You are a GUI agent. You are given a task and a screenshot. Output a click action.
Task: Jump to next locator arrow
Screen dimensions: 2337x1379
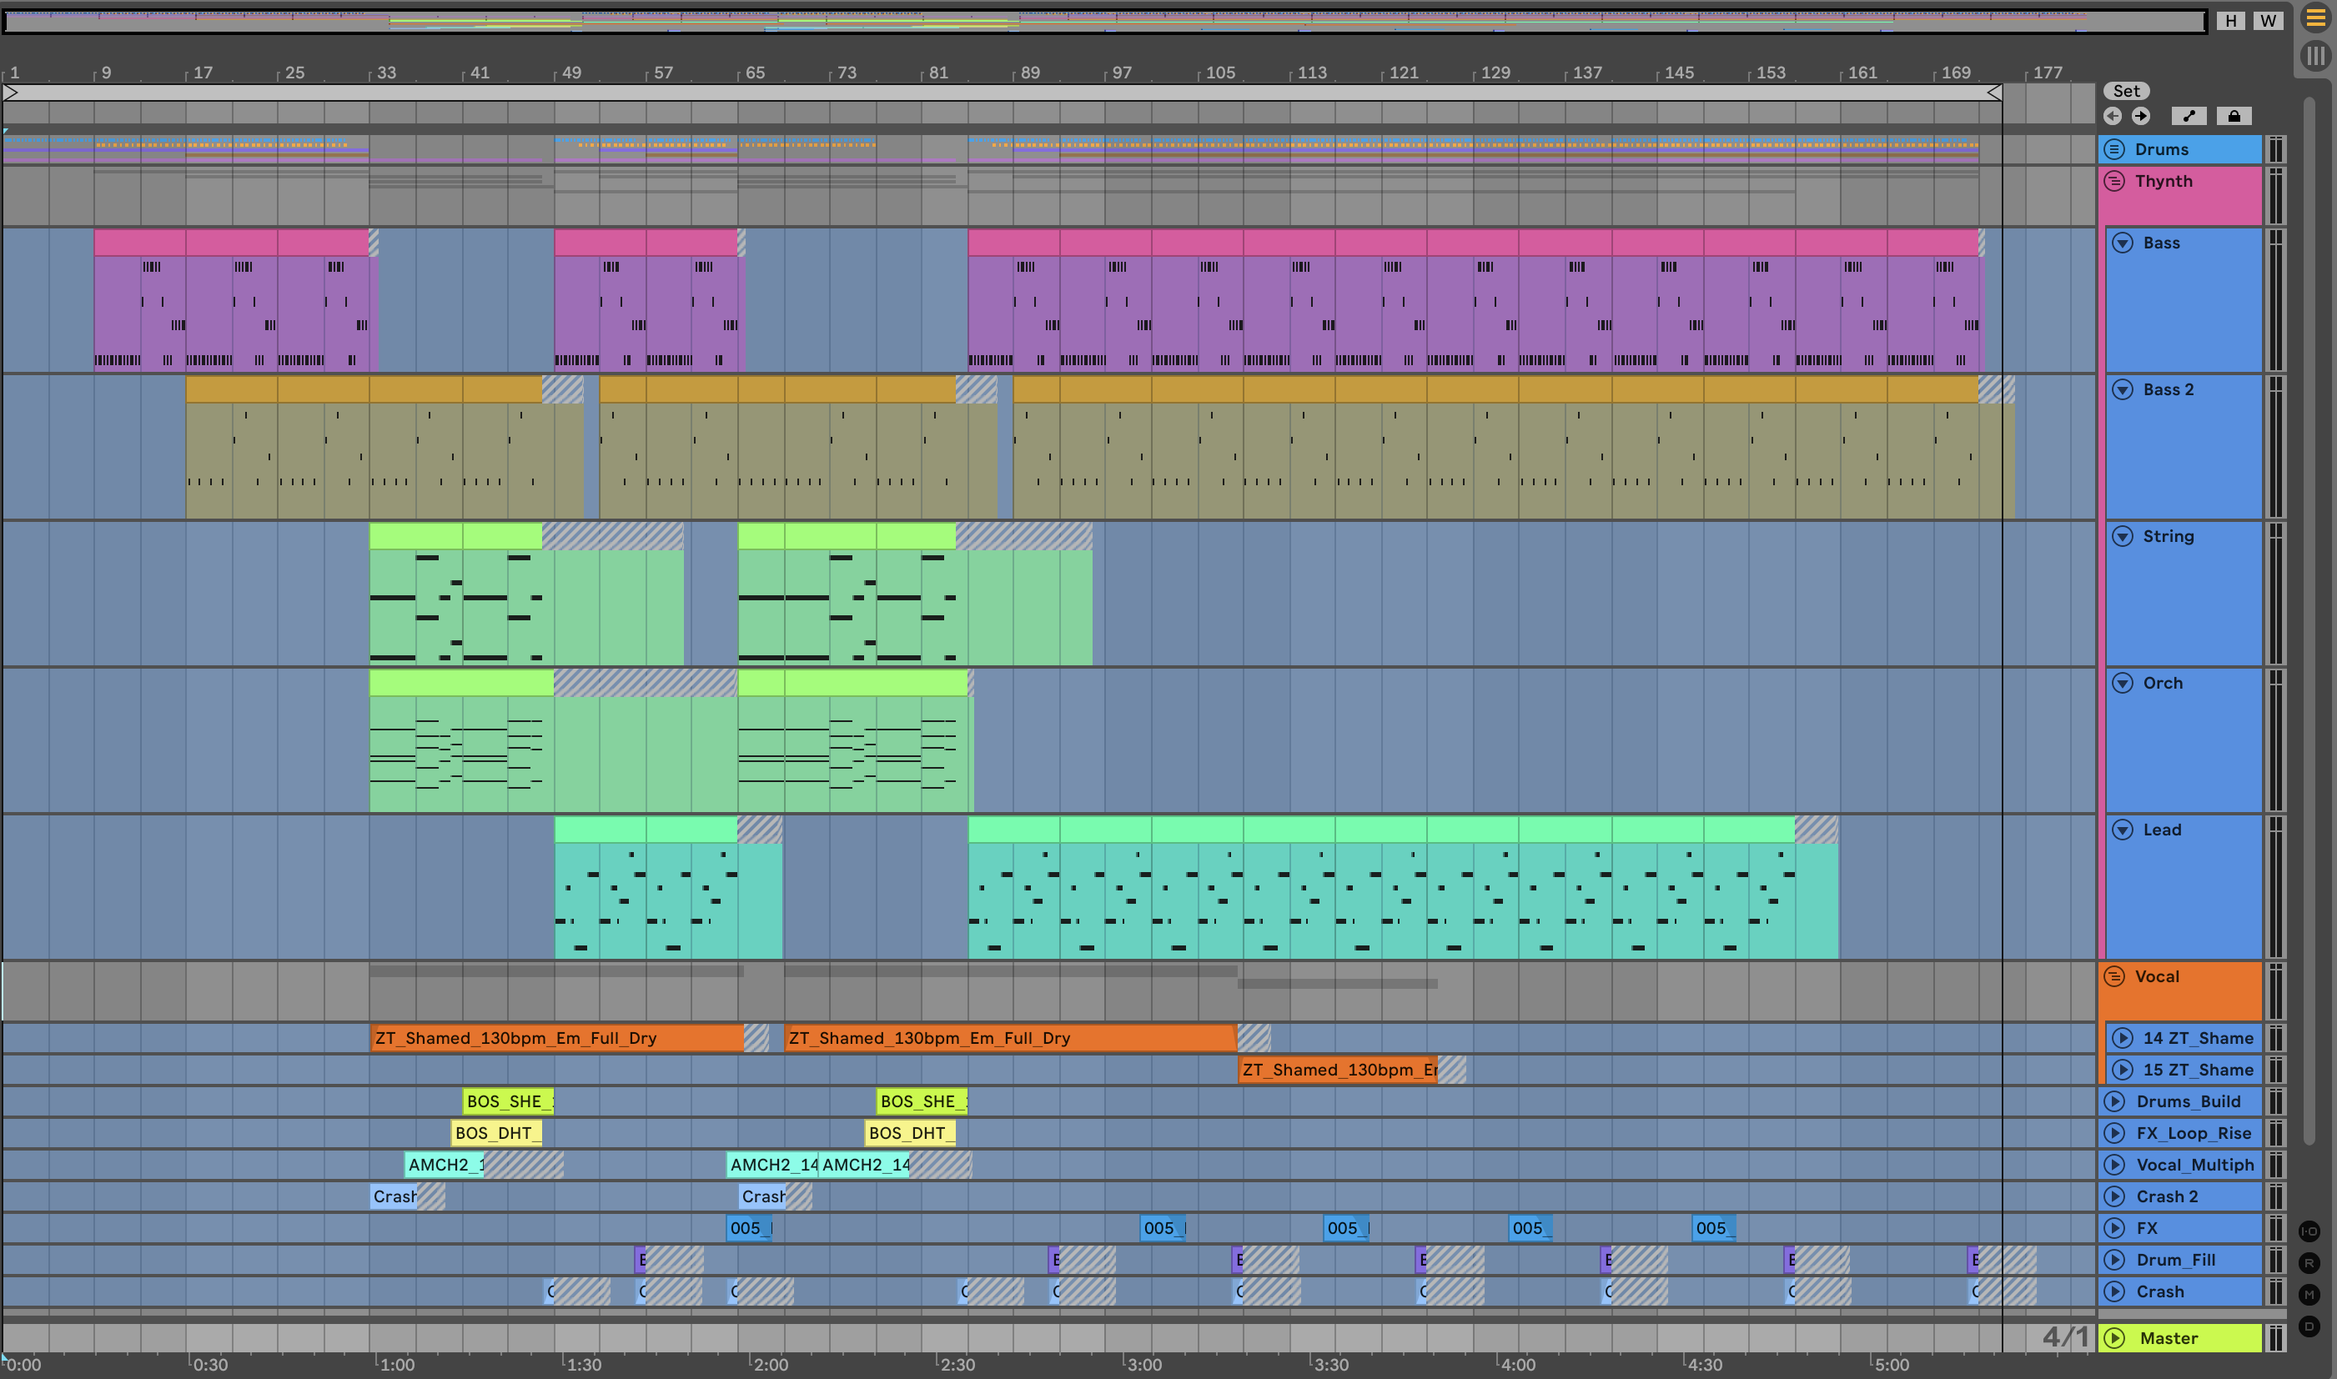pyautogui.click(x=2141, y=116)
